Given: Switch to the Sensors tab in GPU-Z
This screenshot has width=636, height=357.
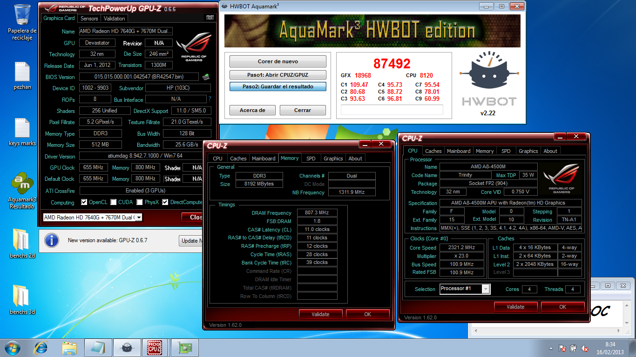Looking at the screenshot, I should tap(89, 19).
